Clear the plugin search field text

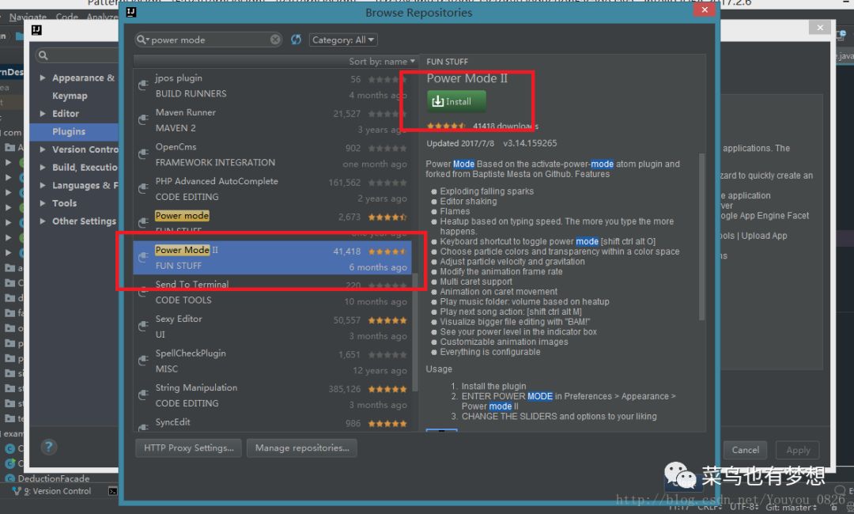pyautogui.click(x=275, y=40)
